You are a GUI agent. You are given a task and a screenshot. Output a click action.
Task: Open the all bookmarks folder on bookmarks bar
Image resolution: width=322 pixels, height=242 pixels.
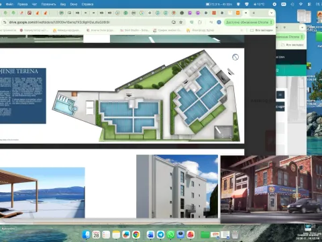point(262,30)
